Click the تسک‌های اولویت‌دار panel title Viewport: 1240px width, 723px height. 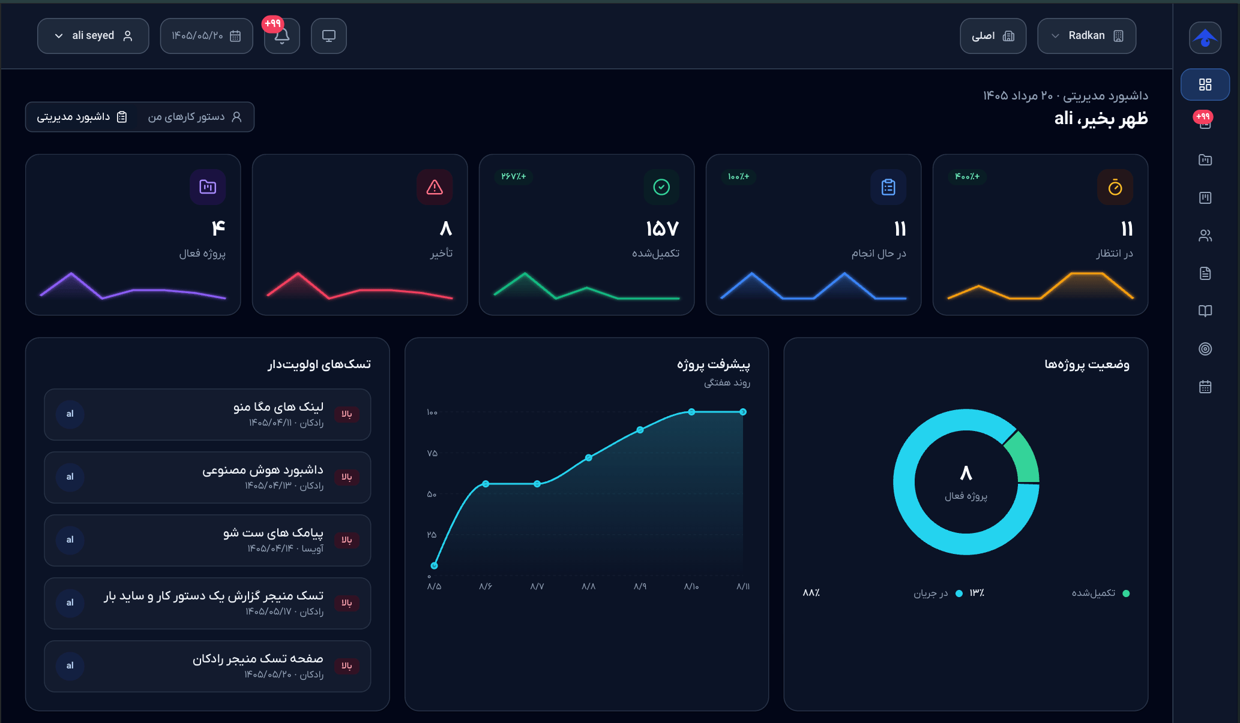319,364
